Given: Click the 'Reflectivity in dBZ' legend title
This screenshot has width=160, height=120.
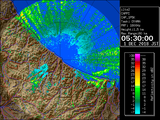Looking at the screenshot, I should click(152, 84).
